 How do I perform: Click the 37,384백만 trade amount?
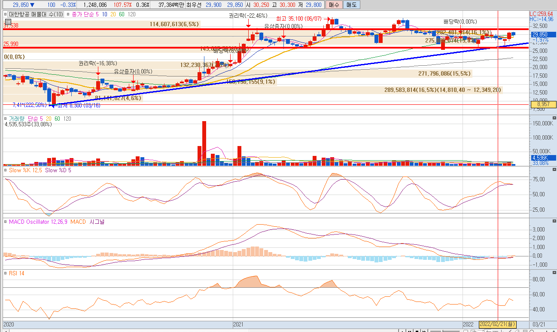[x=171, y=5]
